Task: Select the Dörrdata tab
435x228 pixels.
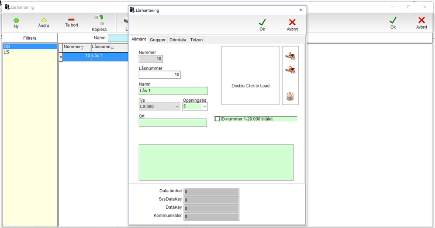Action: (178, 40)
